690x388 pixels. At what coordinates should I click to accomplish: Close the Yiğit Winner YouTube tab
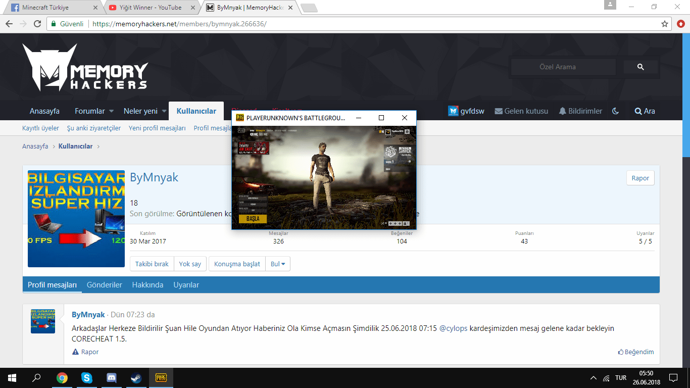point(192,8)
